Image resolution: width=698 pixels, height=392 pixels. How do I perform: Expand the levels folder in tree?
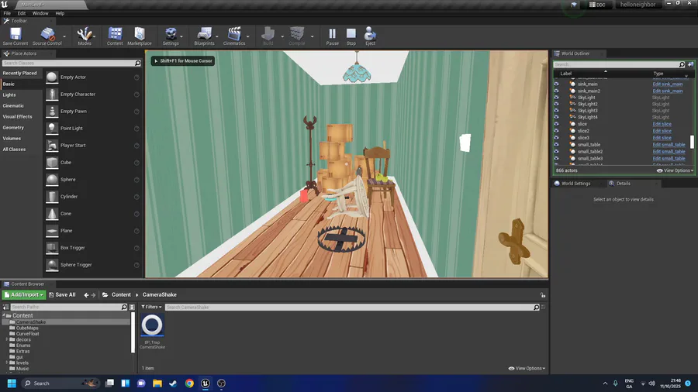tap(7, 363)
